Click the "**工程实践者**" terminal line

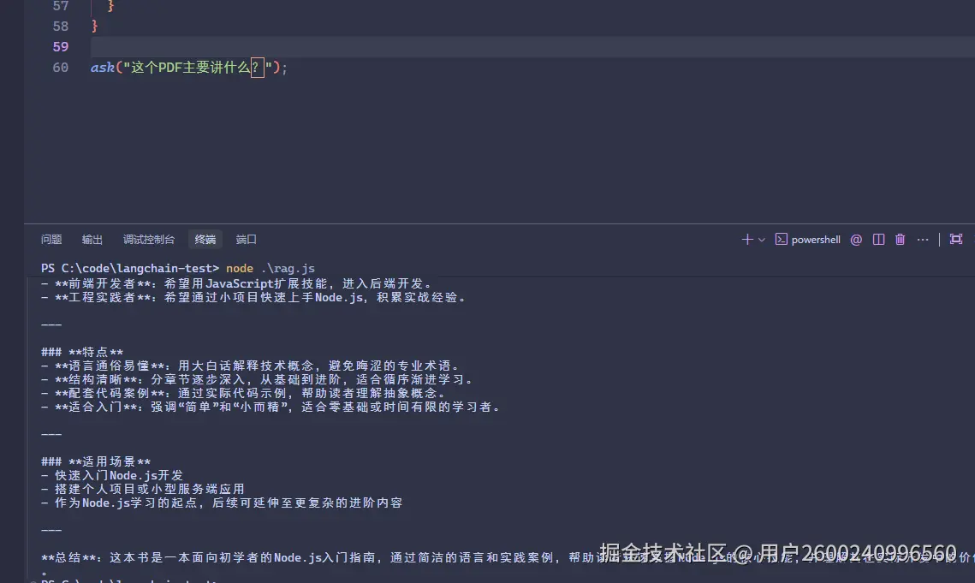pyautogui.click(x=253, y=297)
